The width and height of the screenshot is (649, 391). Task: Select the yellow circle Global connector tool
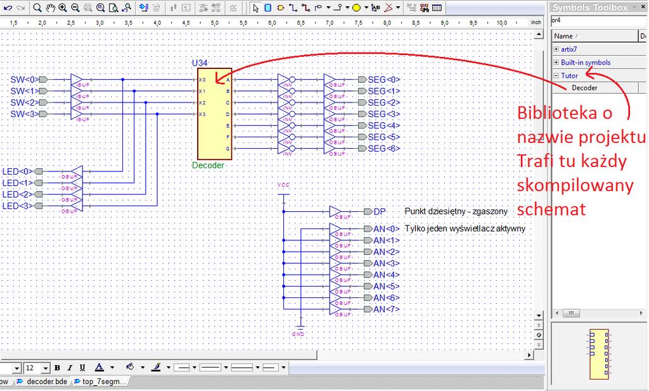(x=356, y=8)
